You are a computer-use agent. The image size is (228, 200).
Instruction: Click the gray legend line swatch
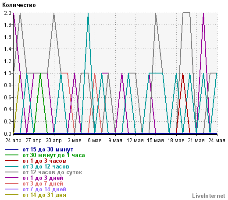tap(11, 172)
